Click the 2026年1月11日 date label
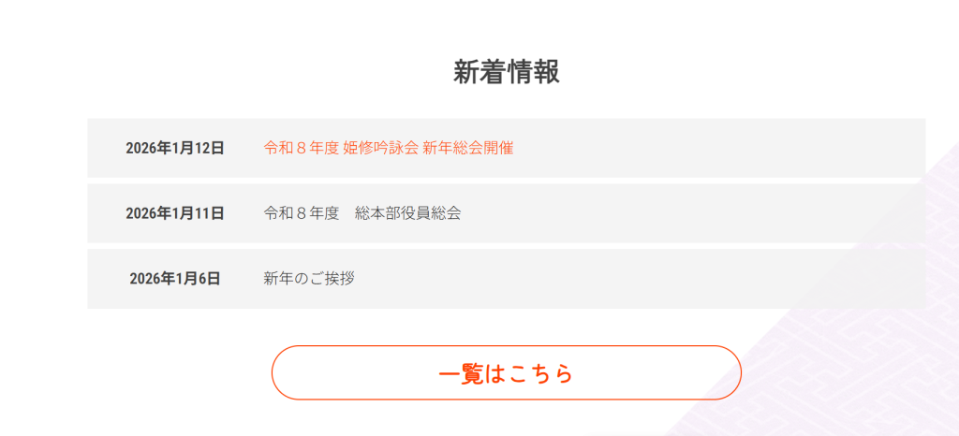The height and width of the screenshot is (436, 959). tap(175, 213)
